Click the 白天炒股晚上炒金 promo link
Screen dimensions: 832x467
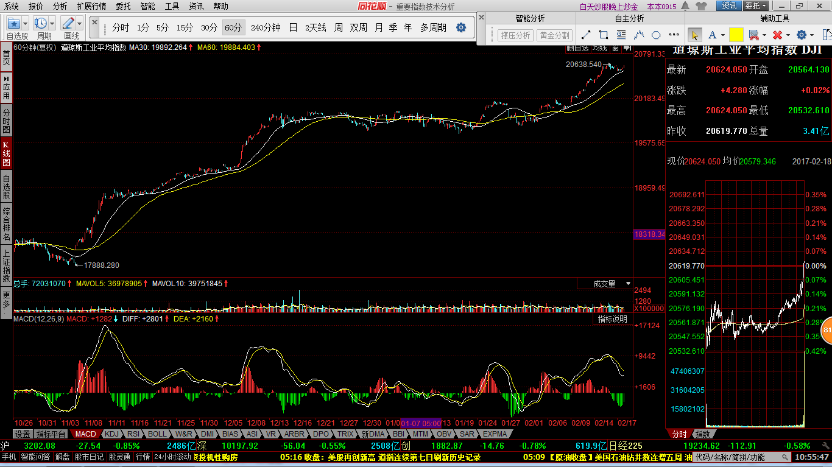[608, 7]
